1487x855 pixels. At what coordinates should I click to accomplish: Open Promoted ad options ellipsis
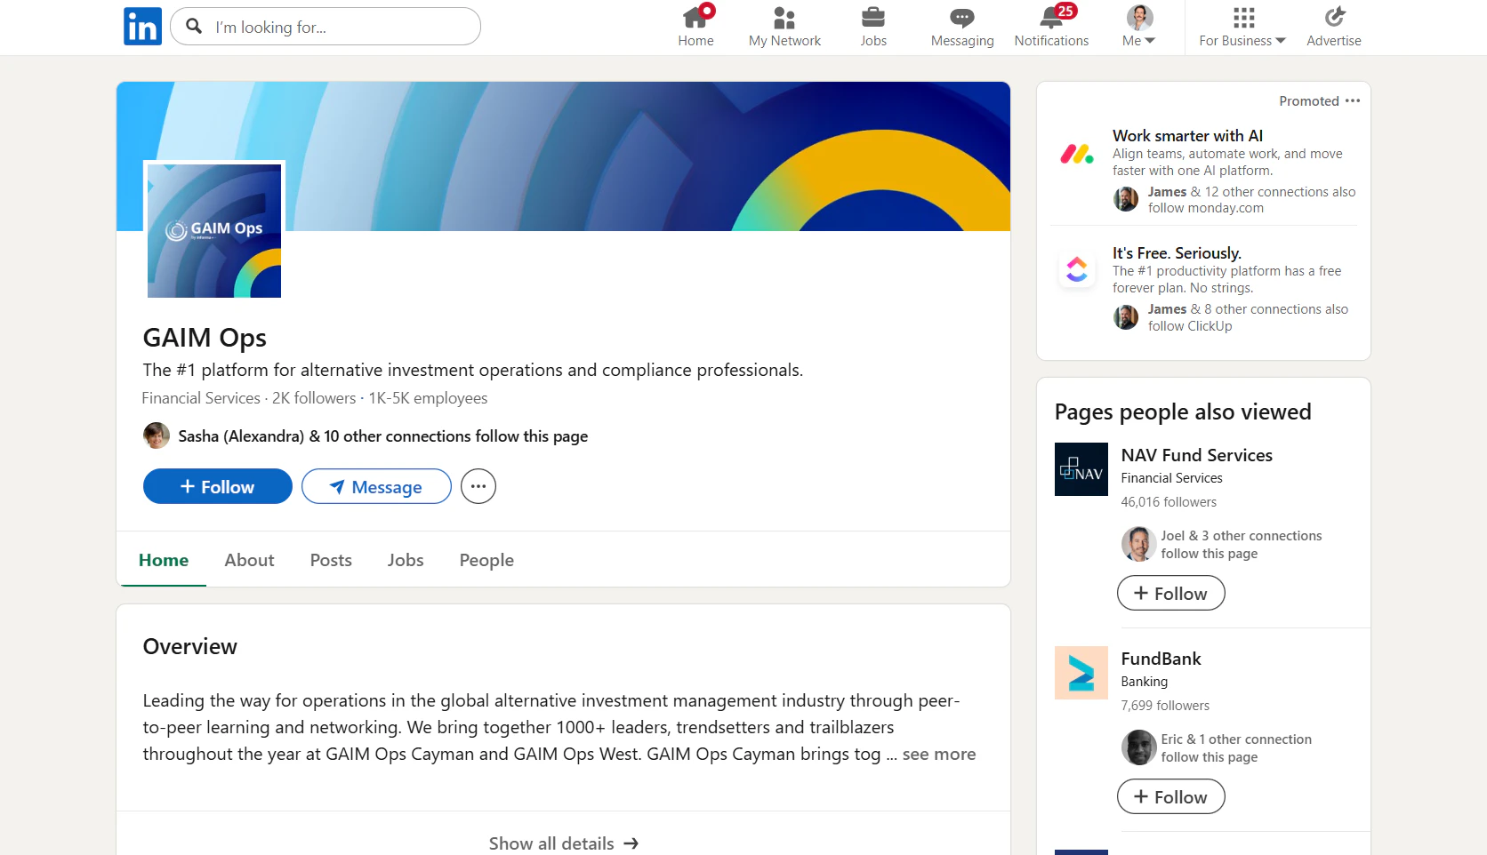pyautogui.click(x=1353, y=100)
